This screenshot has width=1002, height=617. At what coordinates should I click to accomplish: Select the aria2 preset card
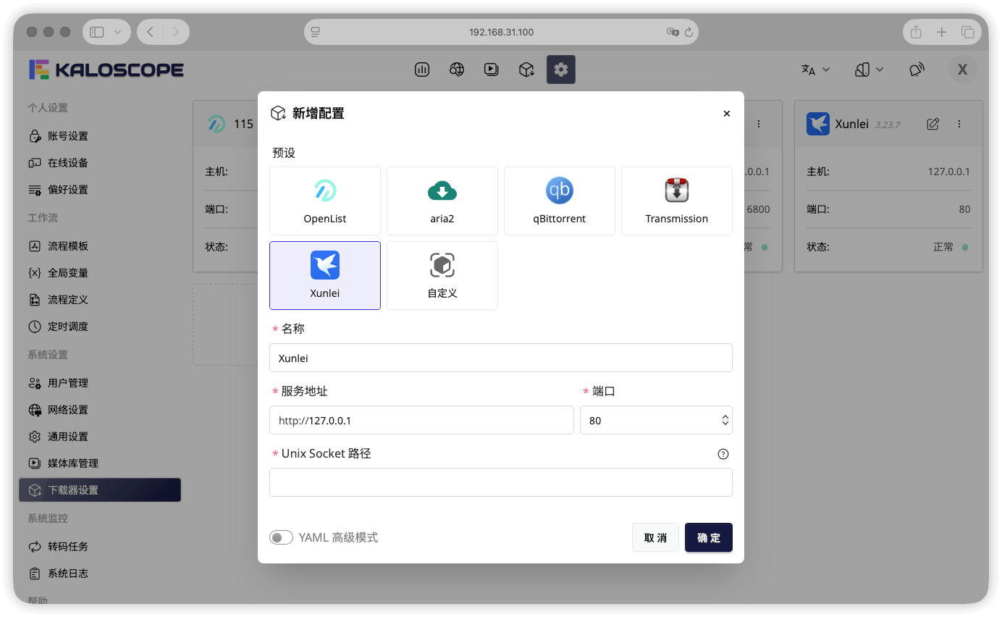point(442,201)
